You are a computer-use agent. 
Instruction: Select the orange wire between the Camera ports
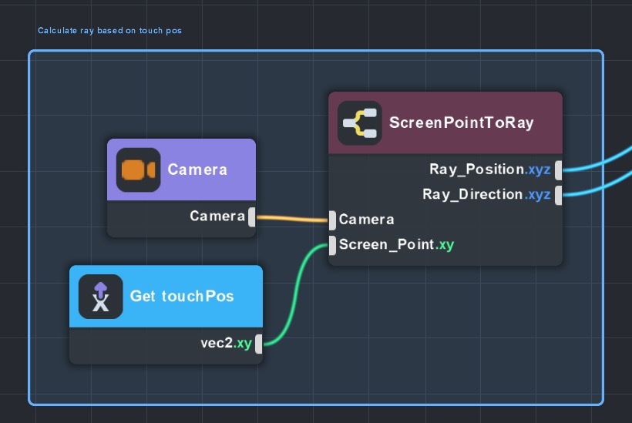pyautogui.click(x=291, y=219)
